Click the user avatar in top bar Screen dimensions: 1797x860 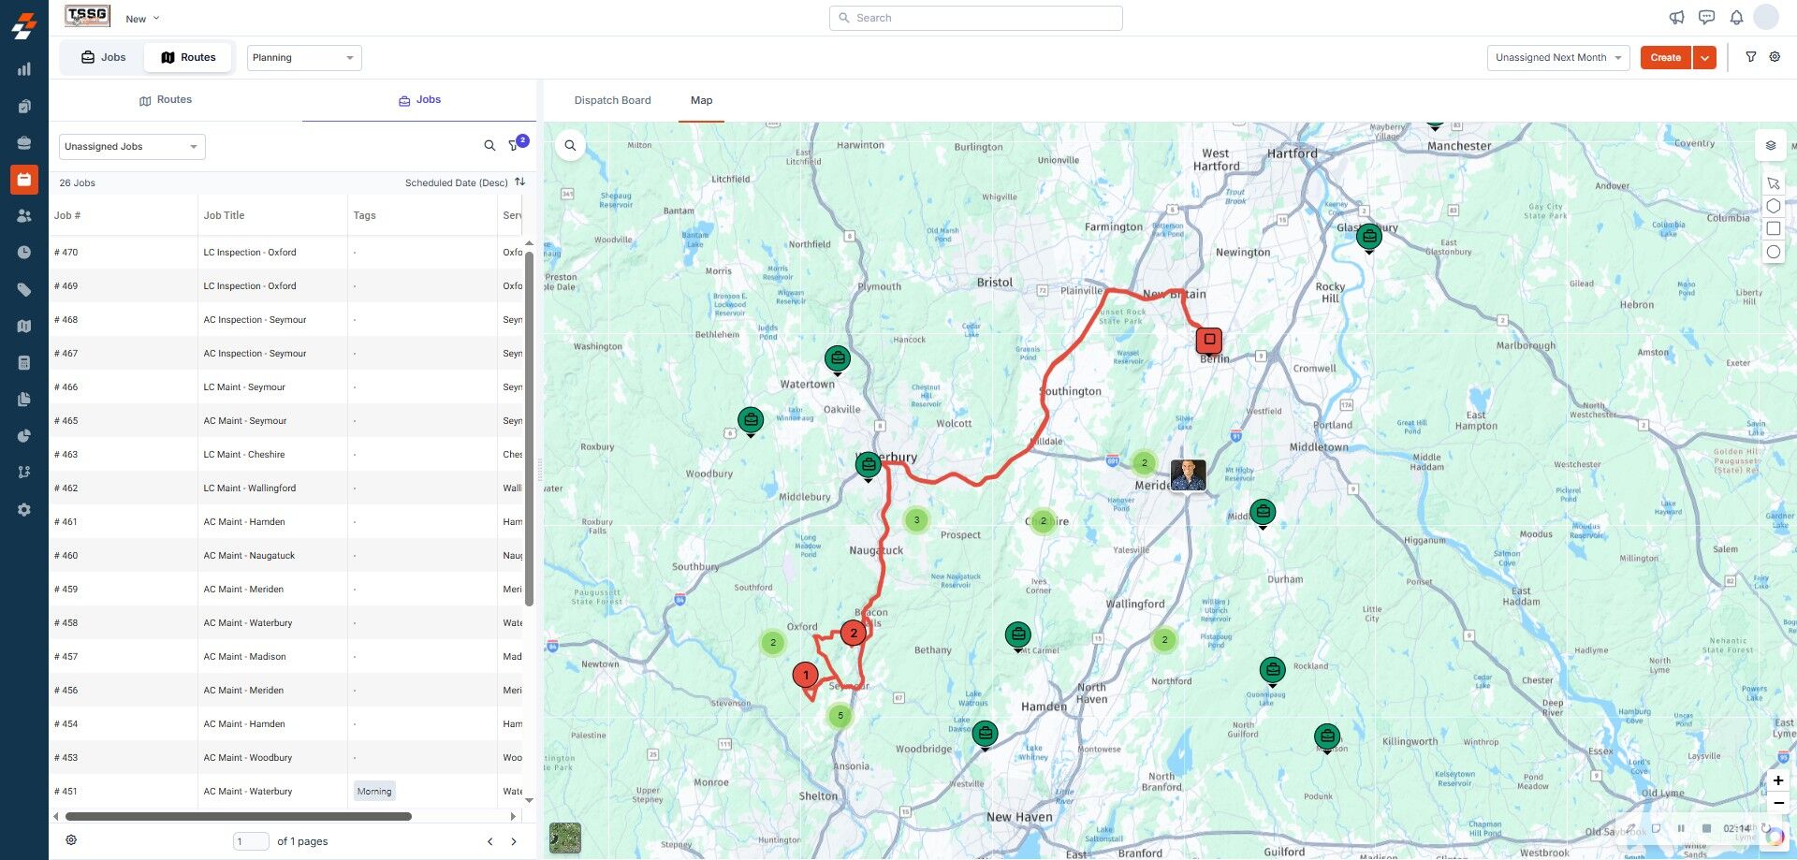[1766, 17]
